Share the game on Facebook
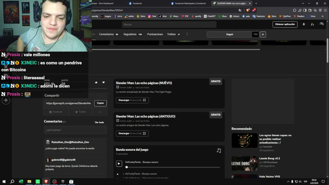The height and width of the screenshot is (185, 329). coord(56,112)
